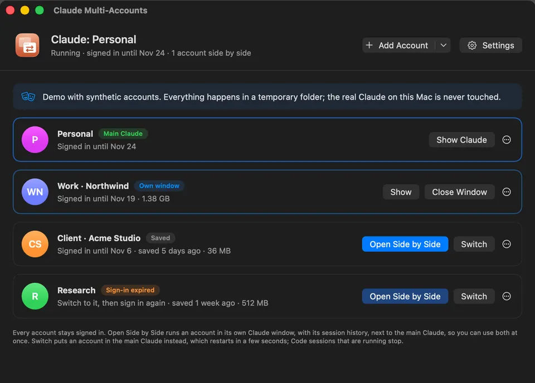
Task: Click the Add Account button
Action: click(398, 45)
